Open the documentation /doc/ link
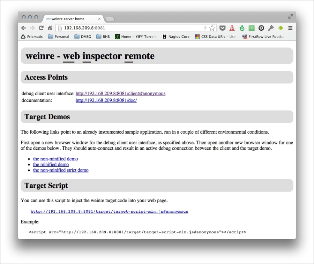This screenshot has width=314, height=264. [106, 100]
